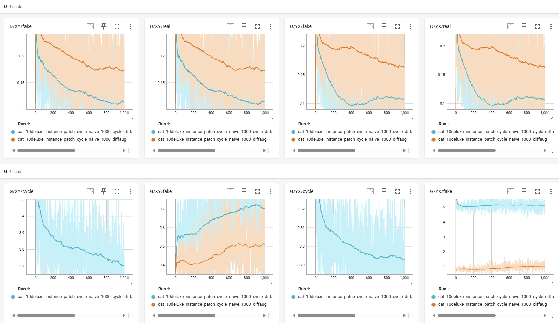This screenshot has height=323, width=559.
Task: Open more options menu for D/YX/real
Action: [x=551, y=26]
